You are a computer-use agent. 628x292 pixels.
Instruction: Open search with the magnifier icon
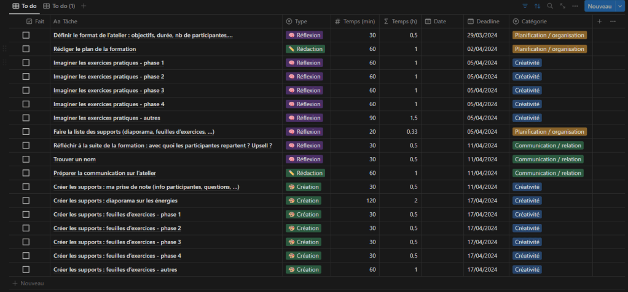click(550, 6)
